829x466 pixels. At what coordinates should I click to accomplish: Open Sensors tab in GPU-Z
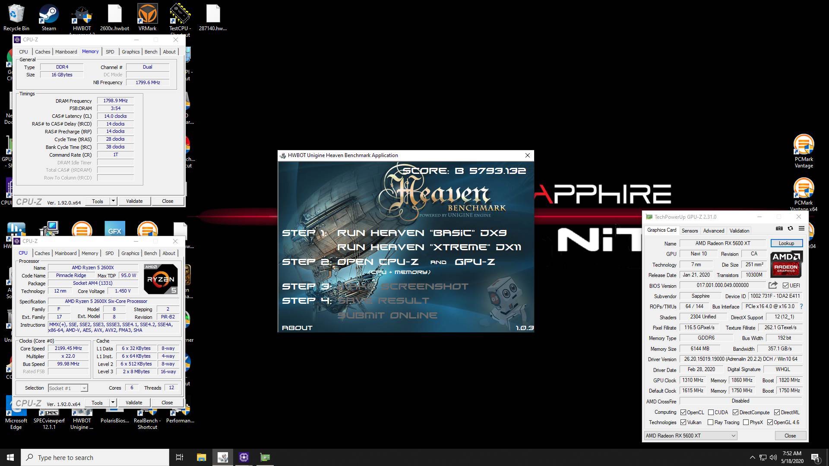(x=690, y=231)
